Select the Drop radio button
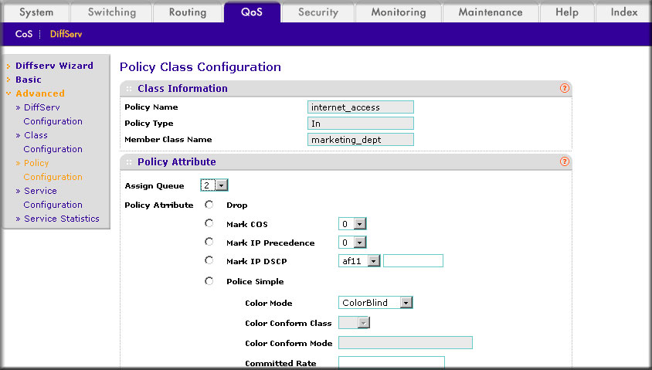This screenshot has height=370, width=652. click(209, 205)
